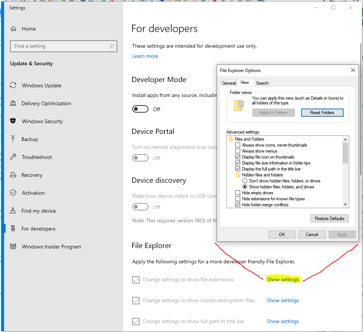
Task: Open the Troubleshoot settings page
Action: (x=37, y=157)
